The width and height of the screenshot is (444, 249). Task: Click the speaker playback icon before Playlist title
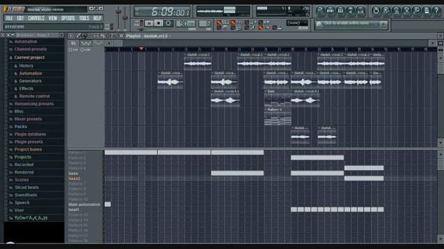click(121, 36)
